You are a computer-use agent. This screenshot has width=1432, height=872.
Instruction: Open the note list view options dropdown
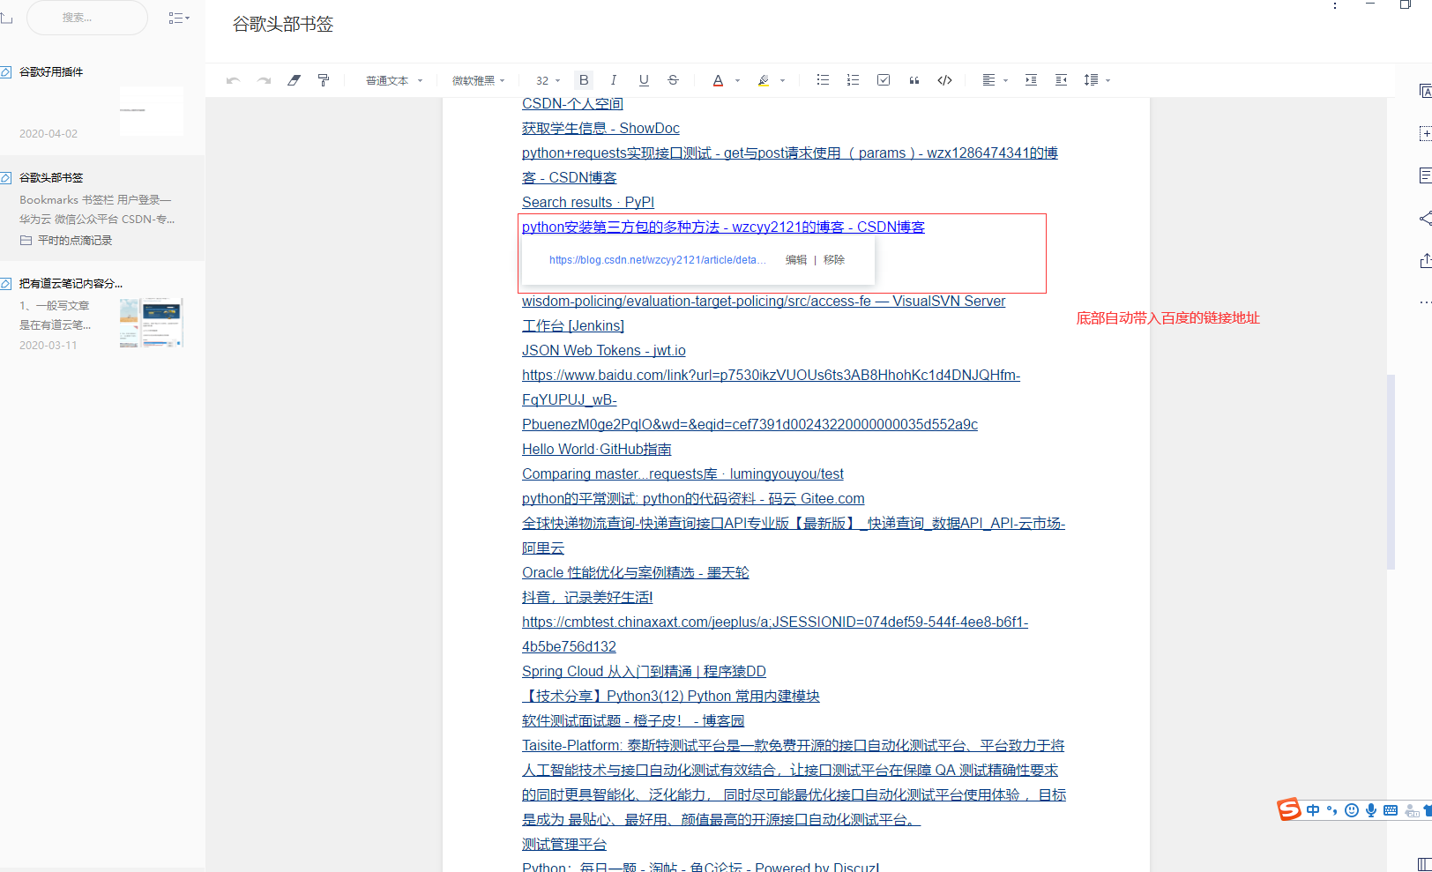179,18
